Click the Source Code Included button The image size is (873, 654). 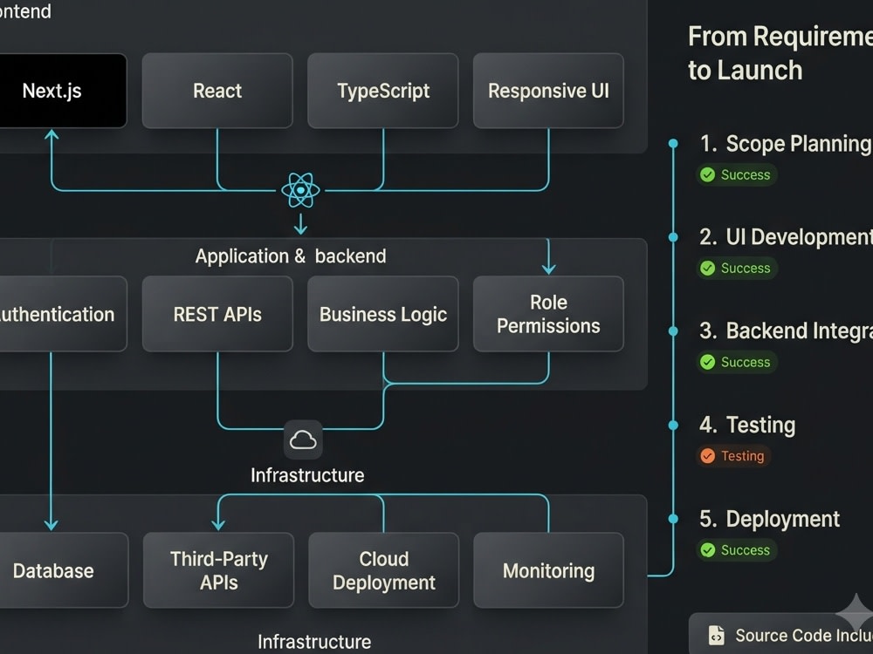tap(780, 634)
